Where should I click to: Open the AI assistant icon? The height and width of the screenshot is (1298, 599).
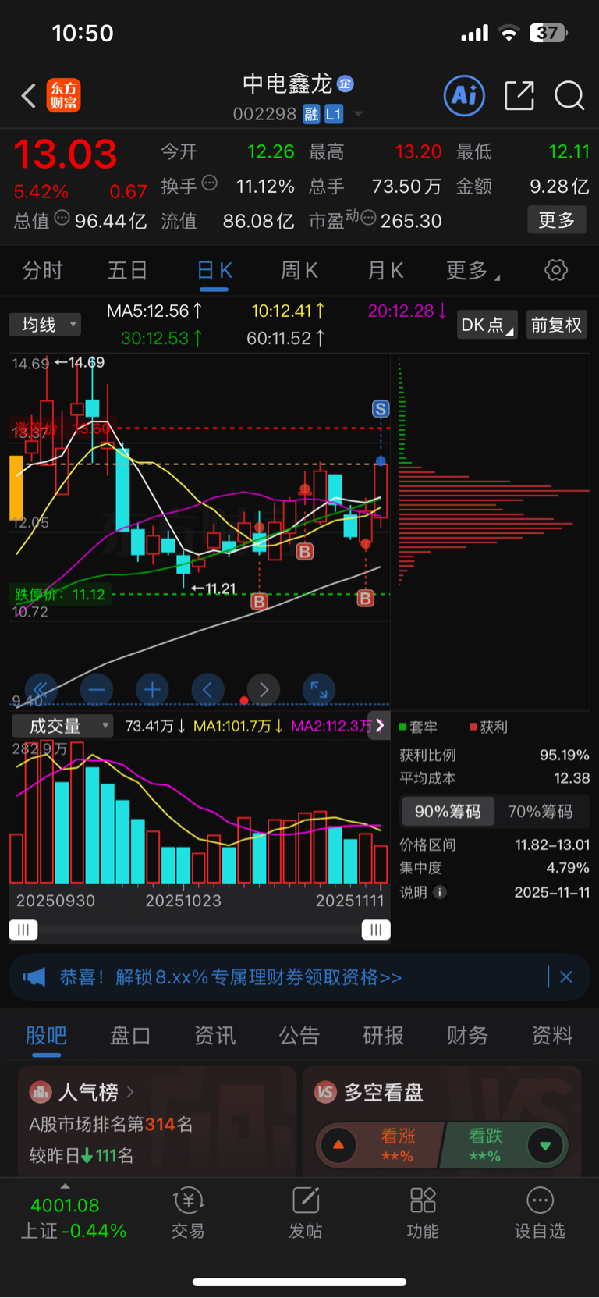(x=464, y=95)
